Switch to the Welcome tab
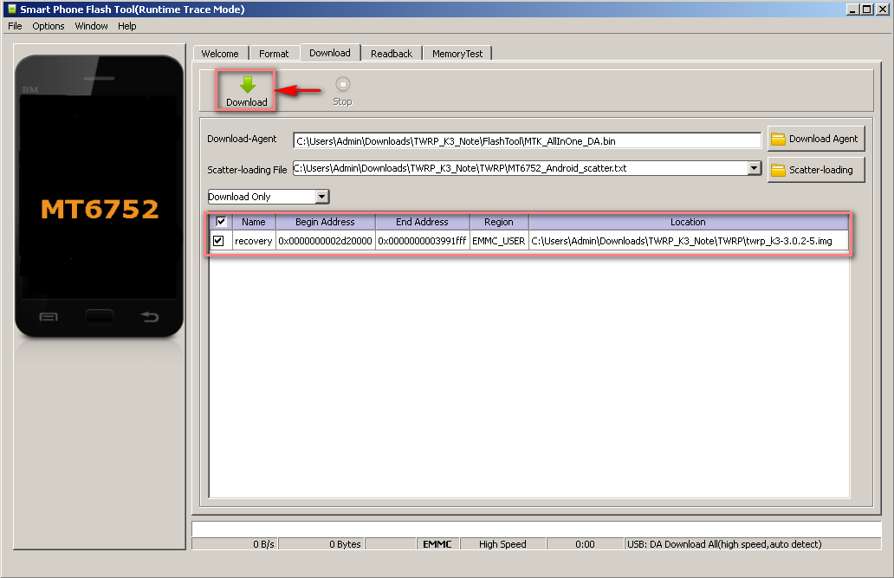894x578 pixels. [x=220, y=54]
